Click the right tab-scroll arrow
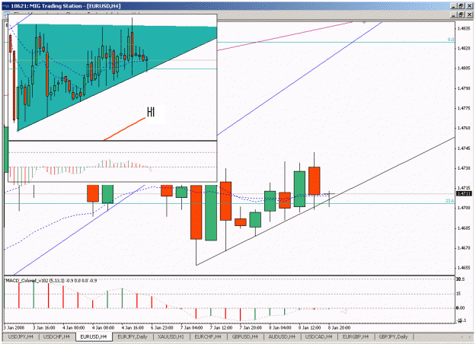Screen dimensions: 476x344 (469, 337)
